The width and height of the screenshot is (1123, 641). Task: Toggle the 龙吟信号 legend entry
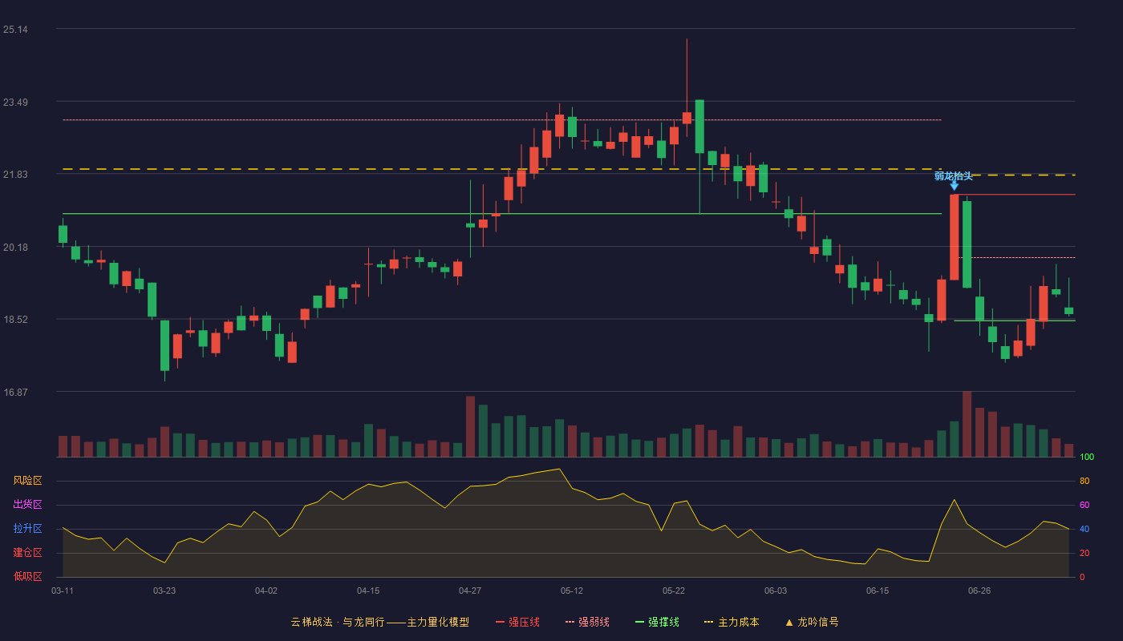[812, 622]
